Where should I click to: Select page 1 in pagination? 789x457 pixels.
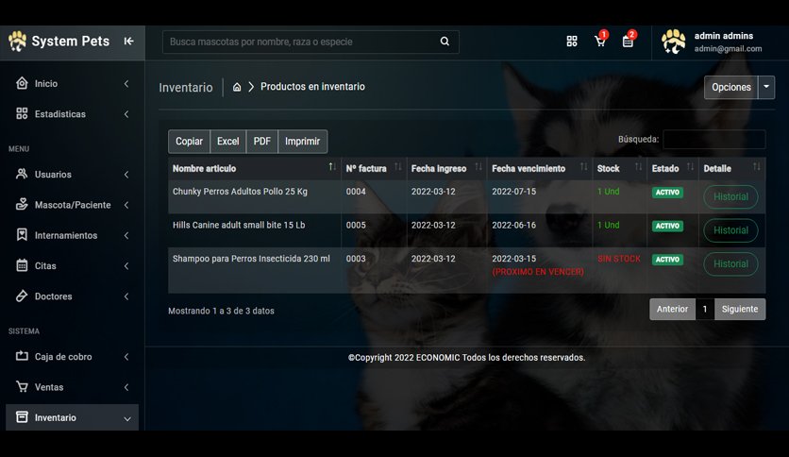705,309
